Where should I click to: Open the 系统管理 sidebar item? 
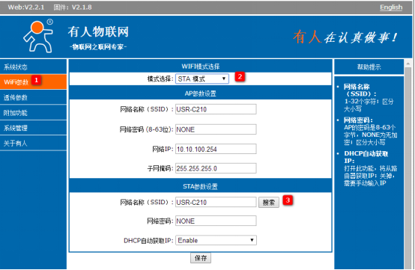[x=33, y=128]
